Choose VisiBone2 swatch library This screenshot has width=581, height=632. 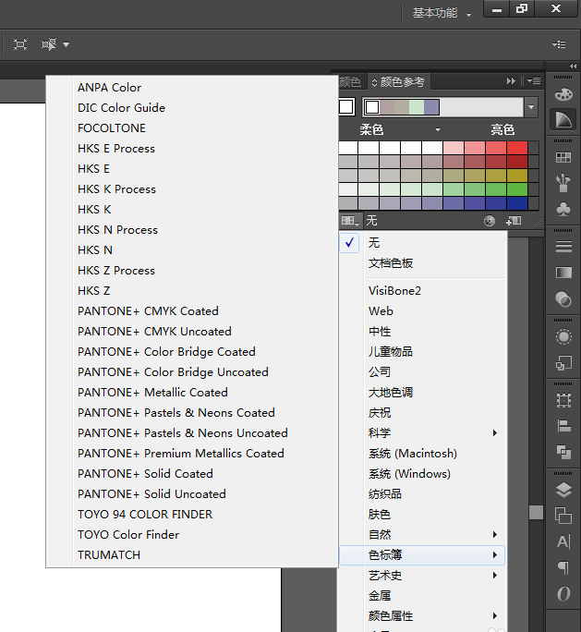[x=423, y=291]
